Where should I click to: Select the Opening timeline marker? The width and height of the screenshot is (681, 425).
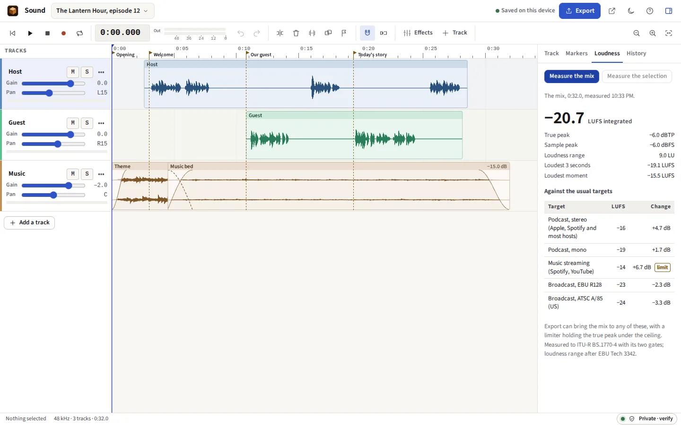[x=124, y=55]
